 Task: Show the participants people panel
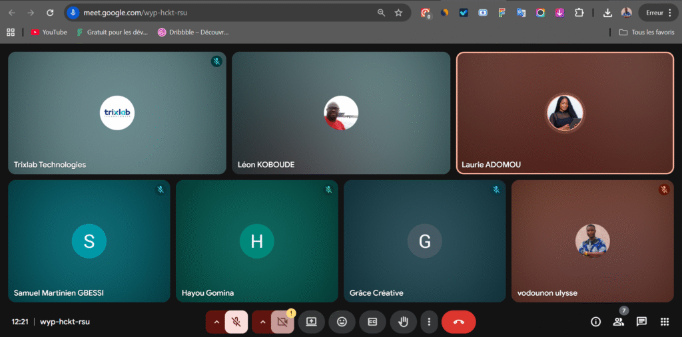tap(619, 322)
